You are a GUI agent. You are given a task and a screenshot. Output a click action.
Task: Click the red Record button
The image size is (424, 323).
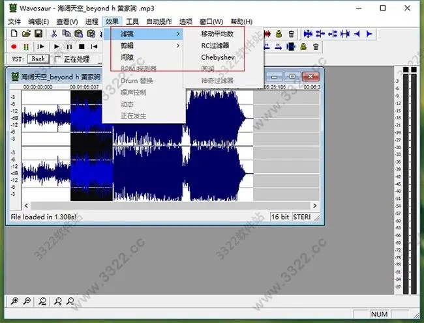14,46
